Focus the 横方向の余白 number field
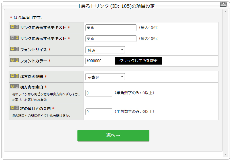Screen dimensions: 232x161 coord(99,93)
